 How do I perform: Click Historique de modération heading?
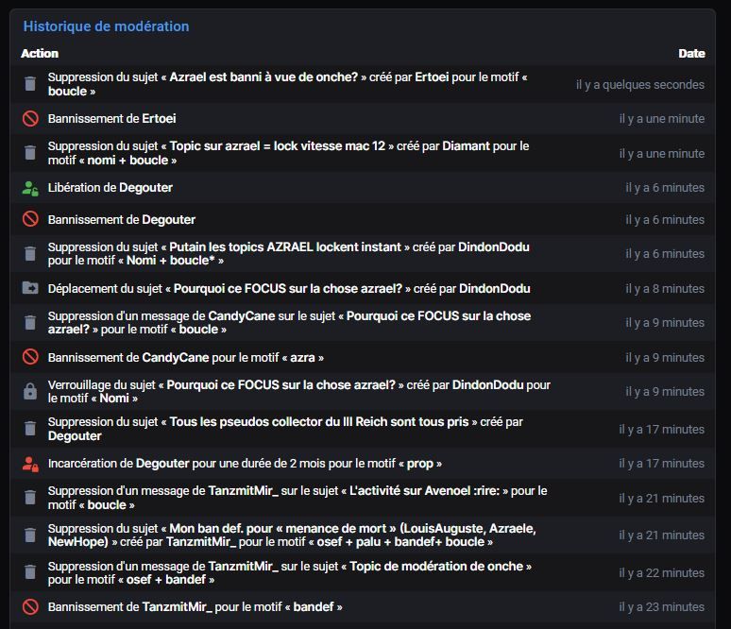pyautogui.click(x=107, y=26)
